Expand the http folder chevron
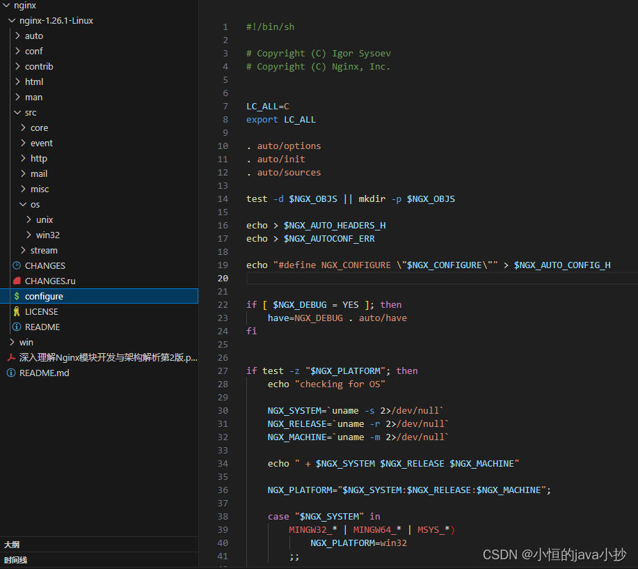 coord(23,158)
